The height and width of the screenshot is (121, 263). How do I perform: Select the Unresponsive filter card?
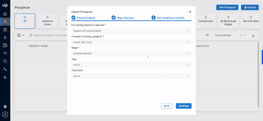click(205, 21)
